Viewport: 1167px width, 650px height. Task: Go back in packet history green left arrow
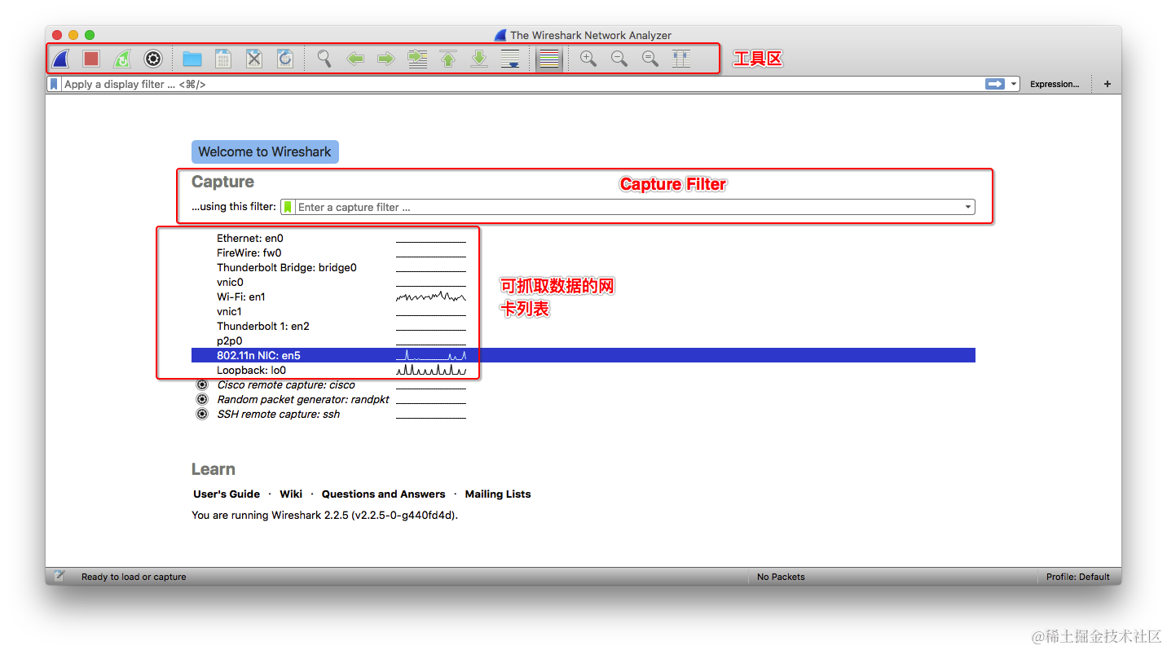click(355, 59)
